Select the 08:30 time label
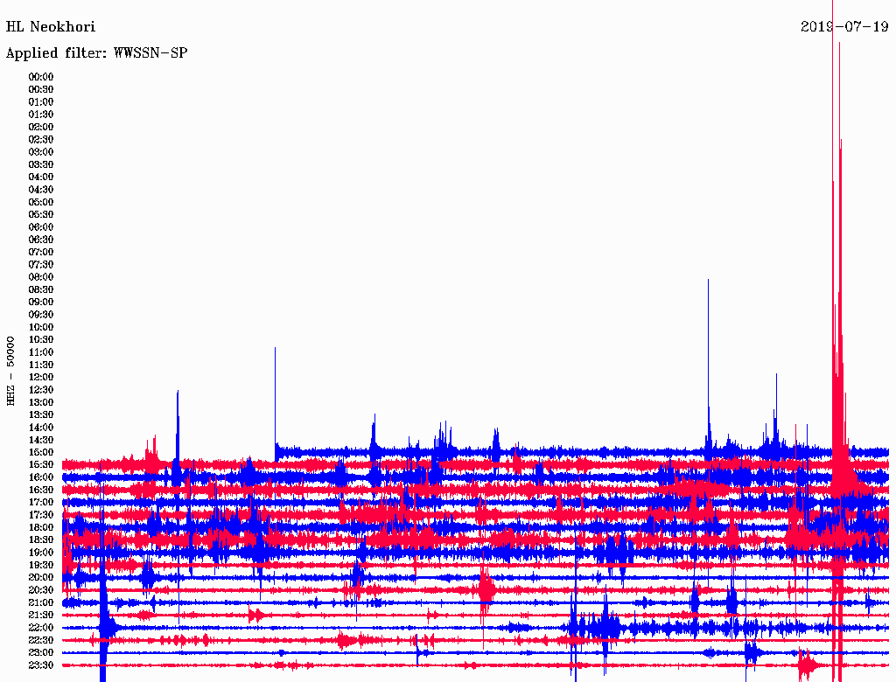Screen dimensions: 896x682 [x=41, y=289]
